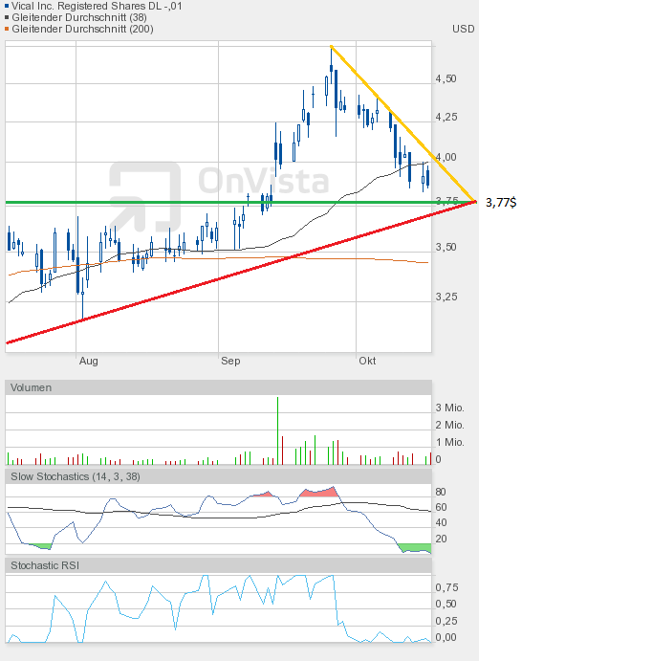Click the Okt label on the time axis

(367, 361)
